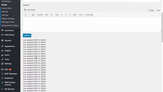Focus the Append text editor area
The width and height of the screenshot is (163, 92).
click(x=92, y=25)
